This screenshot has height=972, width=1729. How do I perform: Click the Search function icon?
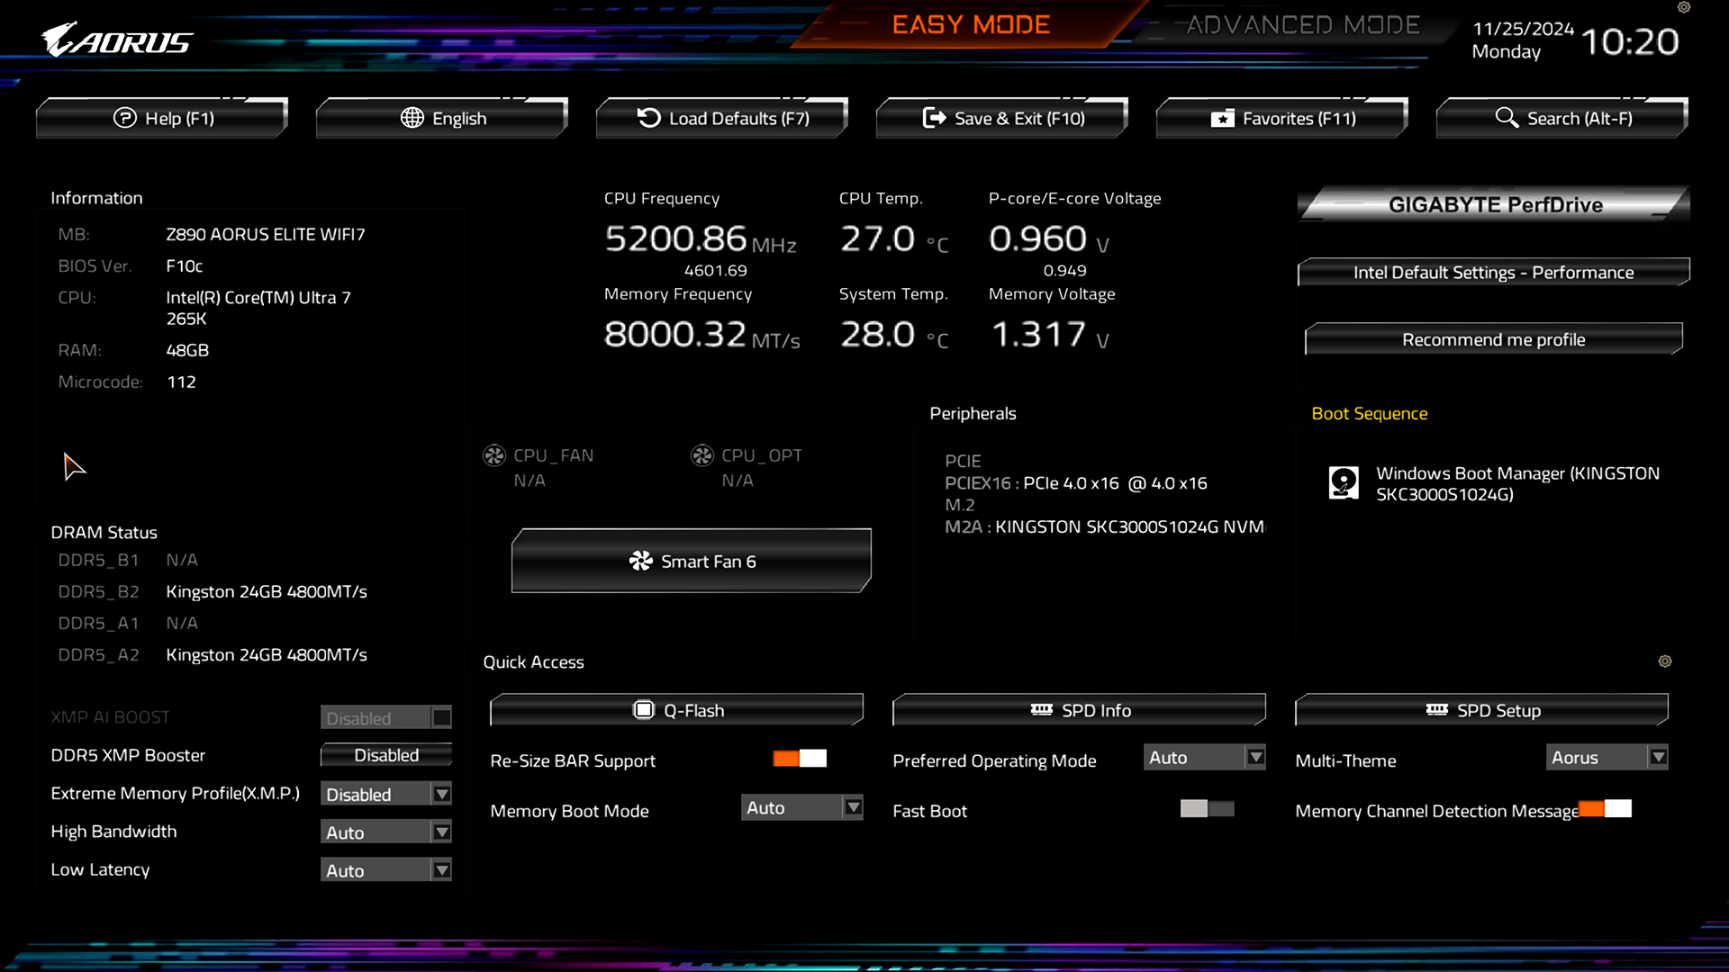tap(1508, 118)
